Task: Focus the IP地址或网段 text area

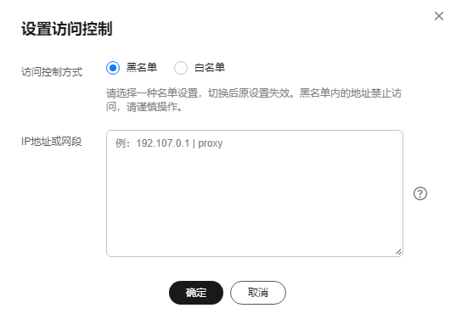Action: pyautogui.click(x=255, y=193)
